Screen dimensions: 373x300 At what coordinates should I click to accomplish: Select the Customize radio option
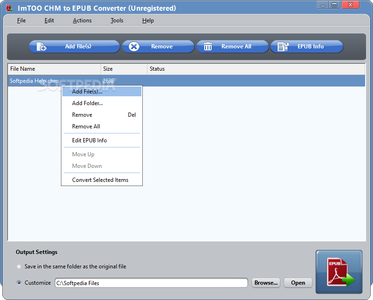19,283
